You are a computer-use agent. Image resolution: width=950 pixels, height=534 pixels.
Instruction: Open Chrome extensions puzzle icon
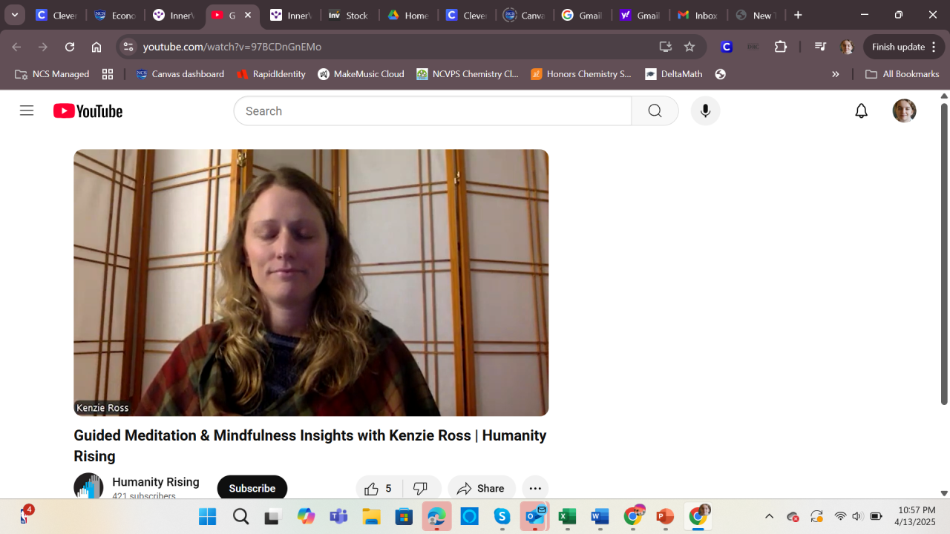click(781, 47)
